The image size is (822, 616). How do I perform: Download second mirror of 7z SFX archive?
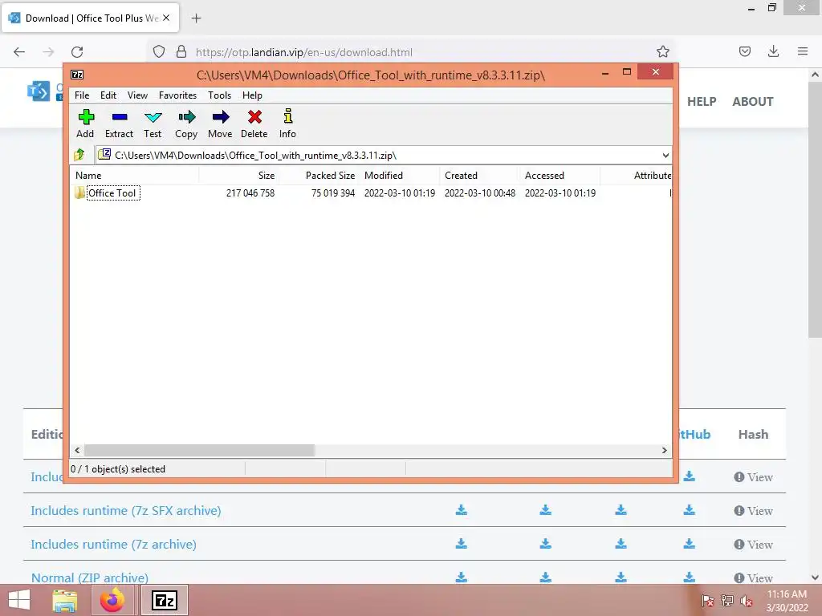(x=546, y=510)
